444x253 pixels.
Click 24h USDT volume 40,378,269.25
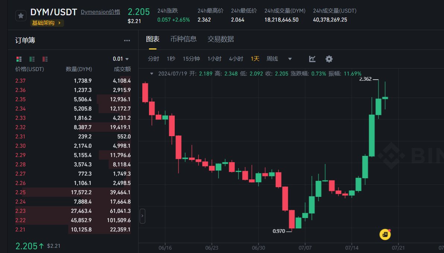330,20
